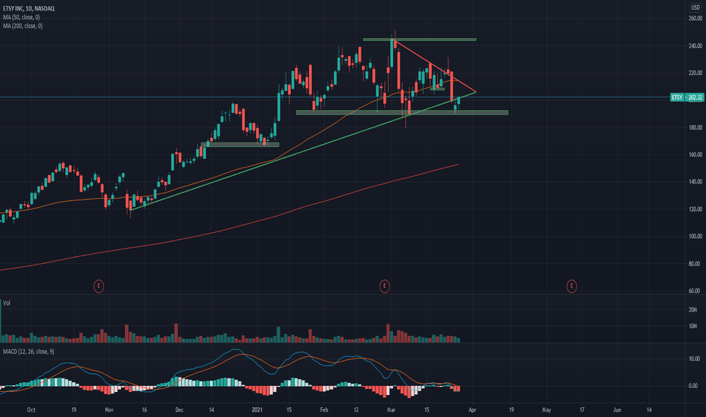This screenshot has width=706, height=417.
Task: Select the green resistance zone rectangle near 245
Action: [x=420, y=39]
